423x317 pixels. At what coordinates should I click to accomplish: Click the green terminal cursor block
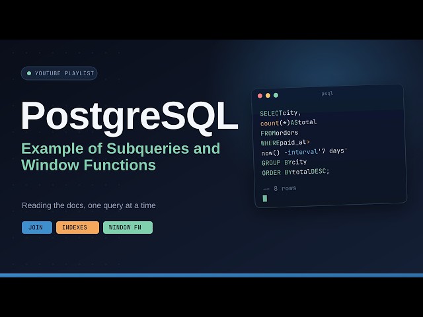coord(265,198)
